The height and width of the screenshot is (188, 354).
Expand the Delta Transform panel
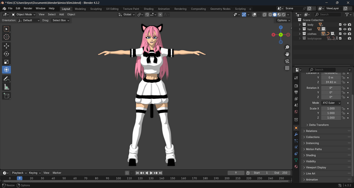pos(319,125)
